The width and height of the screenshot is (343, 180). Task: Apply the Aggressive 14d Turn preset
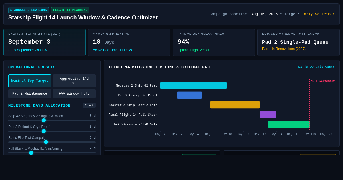[74, 81]
